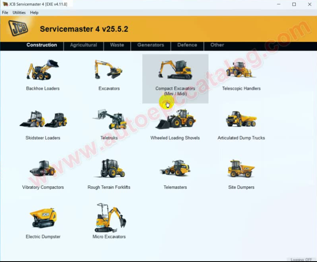
Task: Open the Vibratory Compactors roller icon
Action: pyautogui.click(x=43, y=168)
